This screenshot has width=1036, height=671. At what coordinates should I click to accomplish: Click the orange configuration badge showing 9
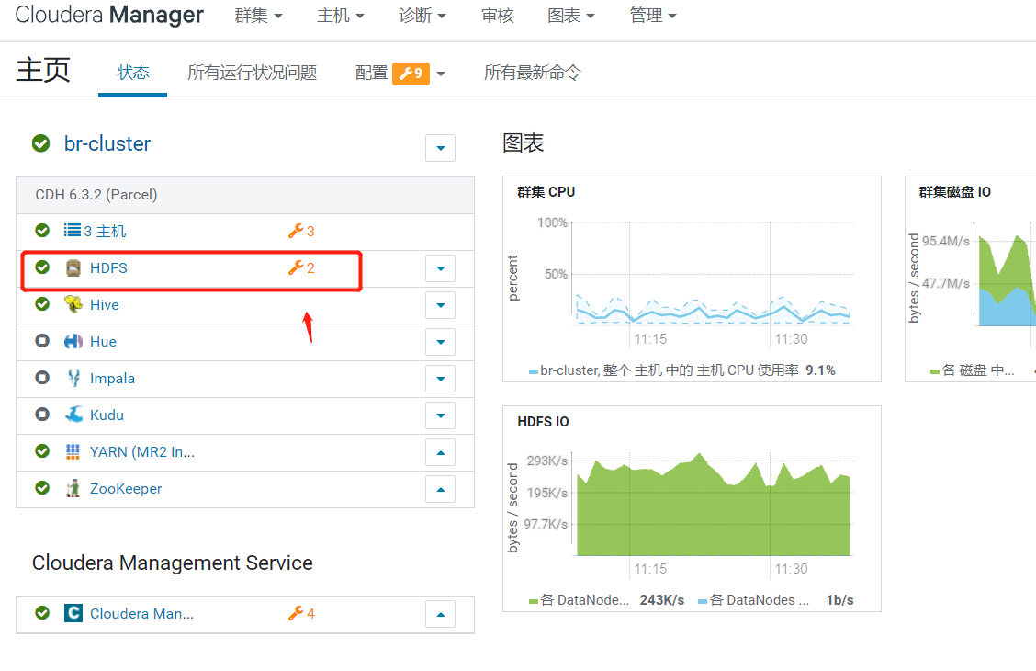click(x=411, y=74)
